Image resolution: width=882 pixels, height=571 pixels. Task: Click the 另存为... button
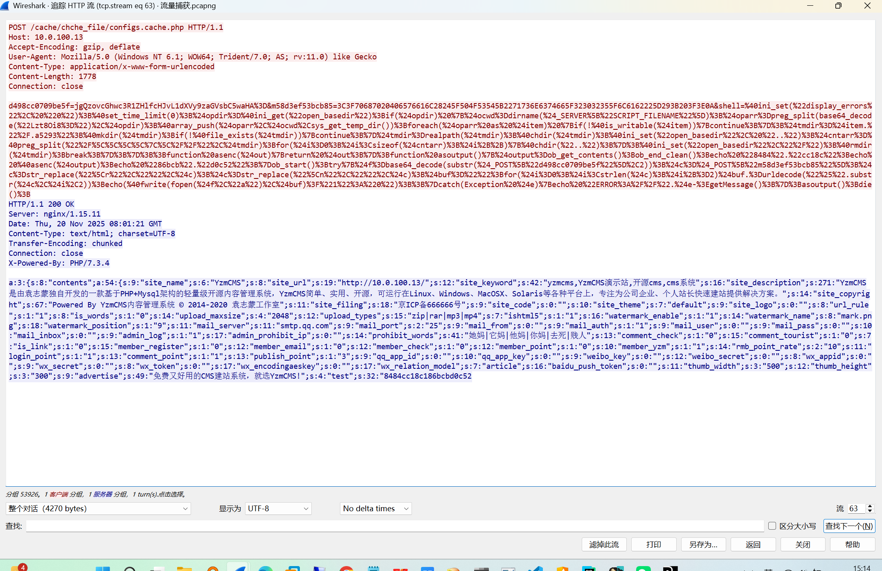703,544
